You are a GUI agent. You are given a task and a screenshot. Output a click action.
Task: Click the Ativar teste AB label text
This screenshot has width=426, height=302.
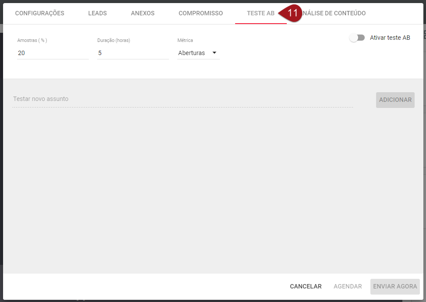coord(390,38)
